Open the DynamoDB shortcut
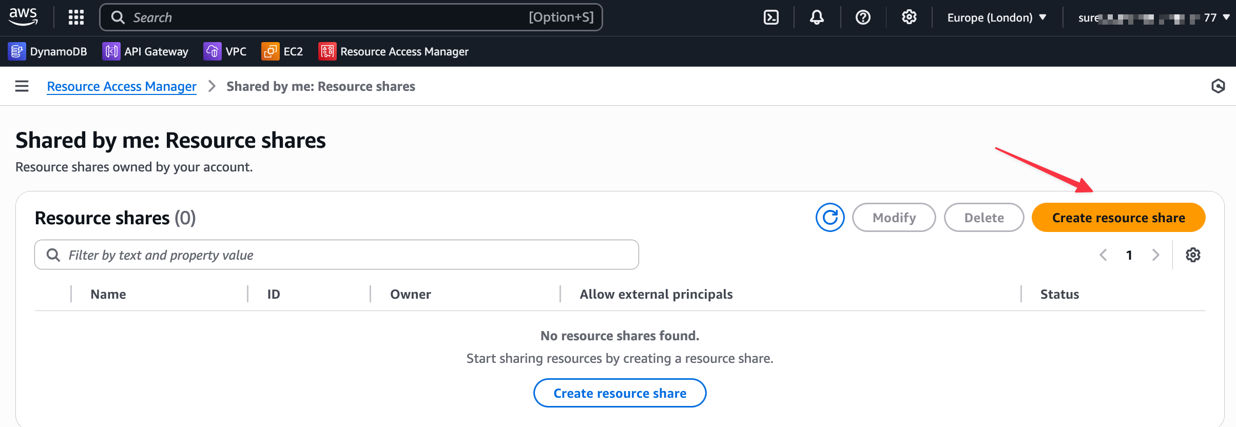Screen dimensions: 1236x427 48,51
